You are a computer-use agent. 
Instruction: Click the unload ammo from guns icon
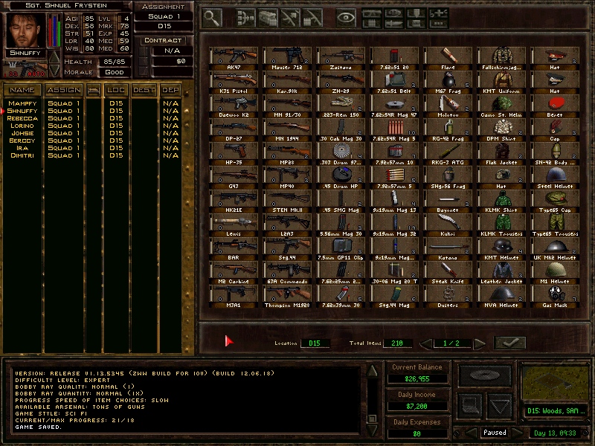click(312, 18)
